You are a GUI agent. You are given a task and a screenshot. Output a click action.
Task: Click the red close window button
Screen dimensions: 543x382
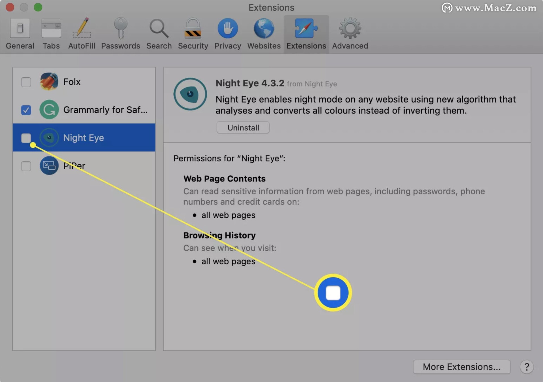pos(10,7)
